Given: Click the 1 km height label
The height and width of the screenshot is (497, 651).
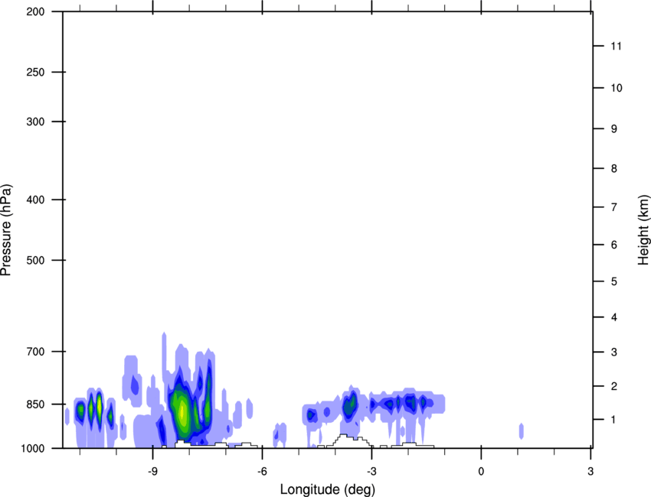Looking at the screenshot, I should coord(614,420).
